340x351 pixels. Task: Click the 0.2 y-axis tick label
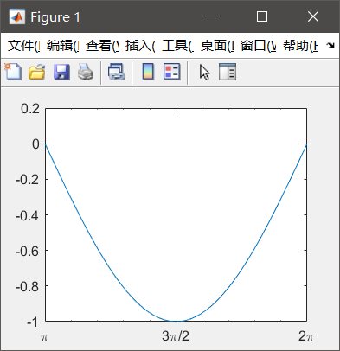click(x=30, y=109)
